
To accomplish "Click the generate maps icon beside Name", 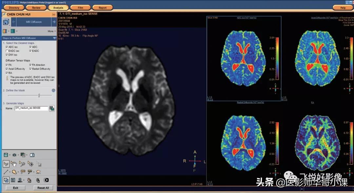I will click(x=52, y=108).
